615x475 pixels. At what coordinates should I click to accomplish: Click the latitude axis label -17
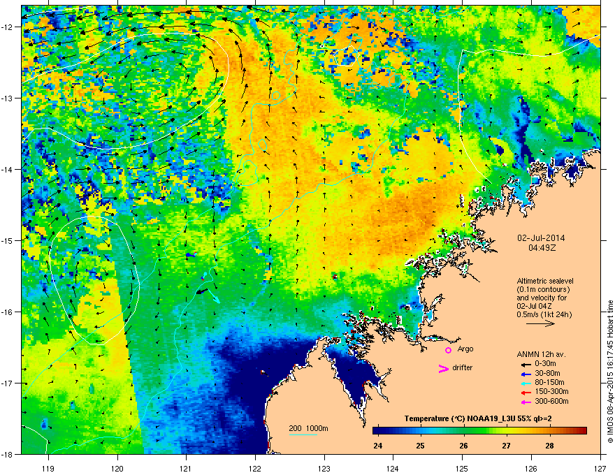click(7, 383)
